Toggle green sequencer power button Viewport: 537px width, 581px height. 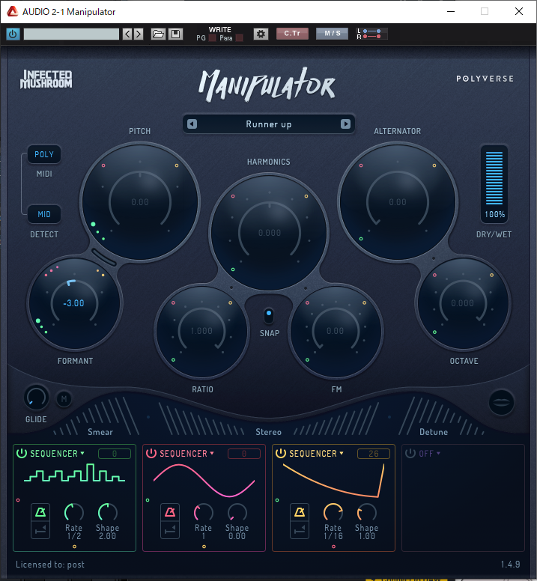click(22, 453)
